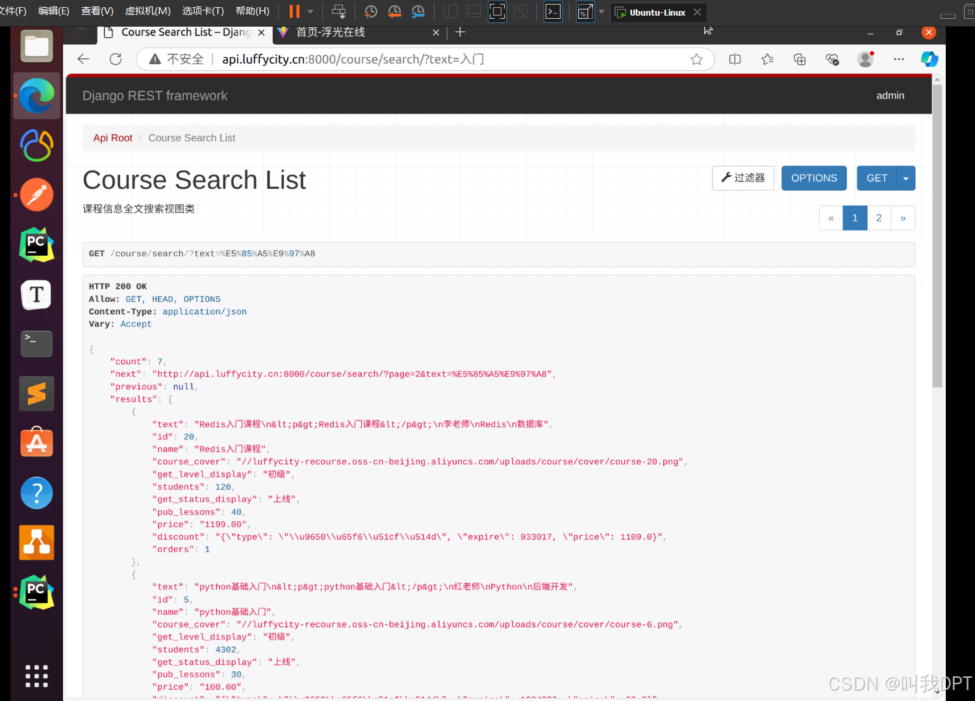975x701 pixels.
Task: Open the 文件(F) menu in VMware
Action: (13, 11)
